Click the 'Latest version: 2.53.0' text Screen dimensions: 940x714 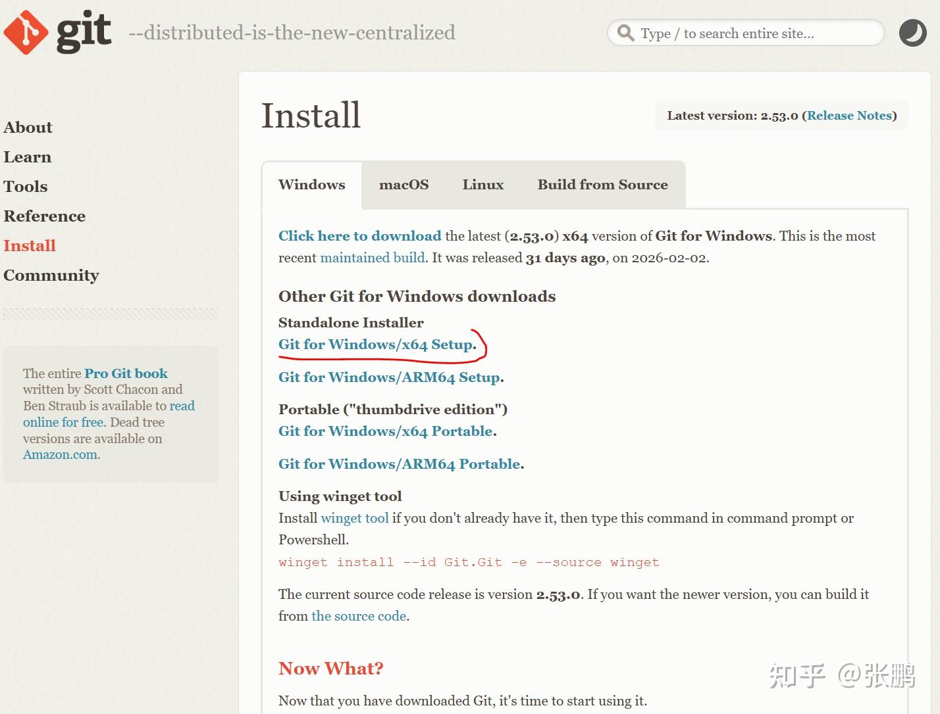(733, 116)
